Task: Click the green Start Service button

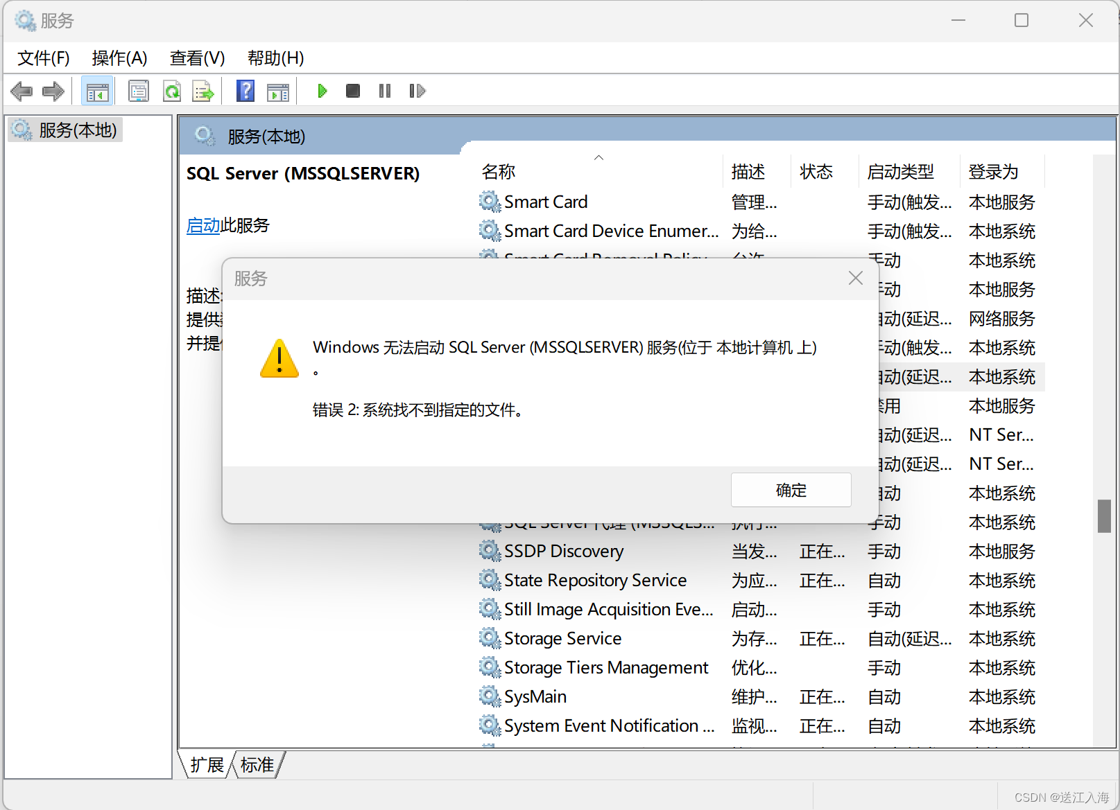Action: coord(322,91)
